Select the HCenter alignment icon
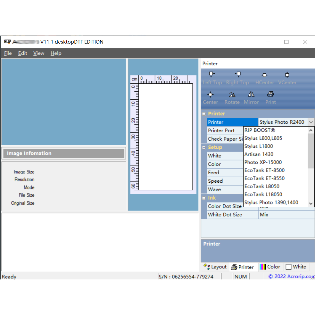This screenshot has height=315, width=315. tap(264, 75)
